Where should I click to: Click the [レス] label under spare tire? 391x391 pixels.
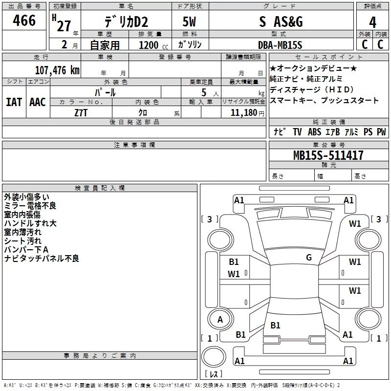(214, 374)
